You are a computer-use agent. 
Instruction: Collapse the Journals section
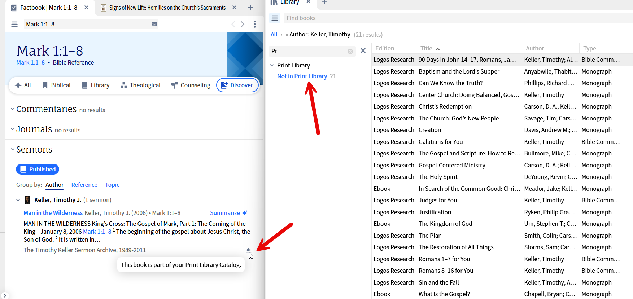coord(13,129)
